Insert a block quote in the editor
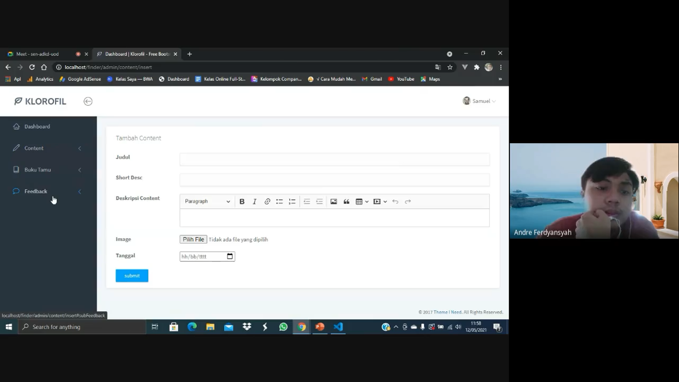679x382 pixels. coord(346,201)
